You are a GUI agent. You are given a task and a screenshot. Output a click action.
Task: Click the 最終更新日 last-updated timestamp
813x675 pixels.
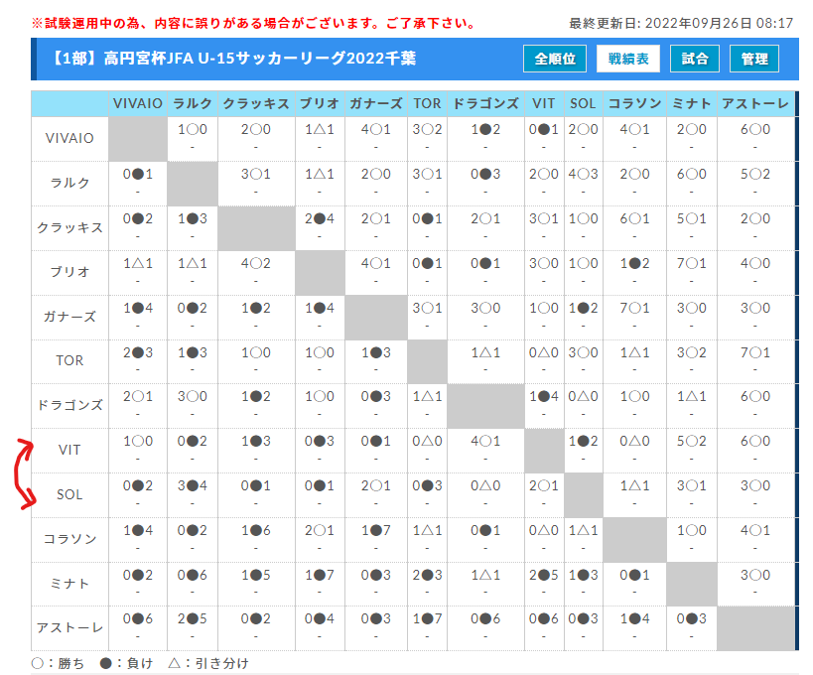tap(681, 24)
